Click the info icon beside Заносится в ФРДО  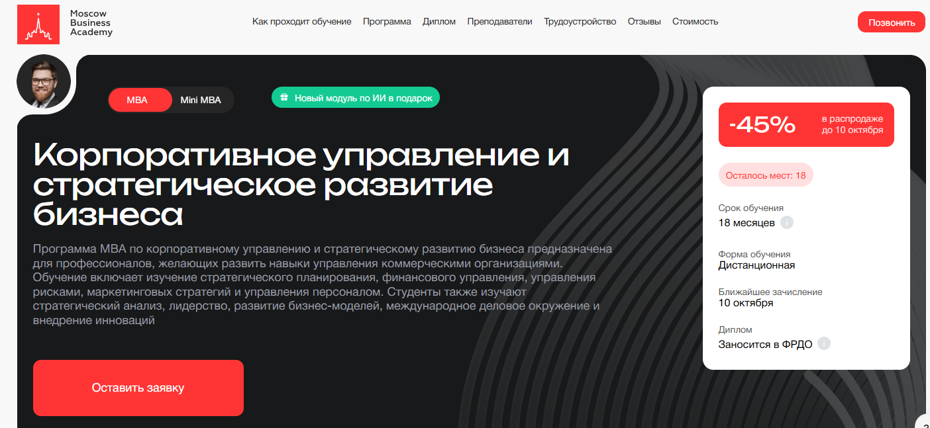pyautogui.click(x=823, y=344)
